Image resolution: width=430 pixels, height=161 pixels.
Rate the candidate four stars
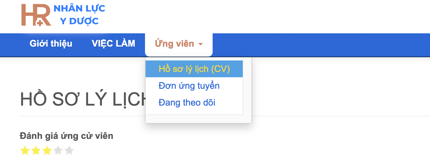58,151
